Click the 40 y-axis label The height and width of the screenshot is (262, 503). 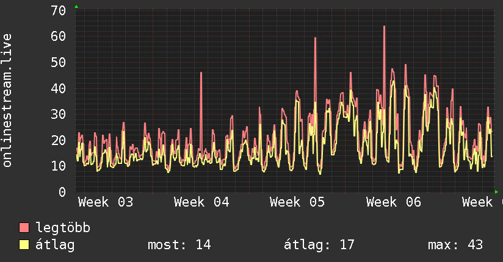[x=59, y=88]
